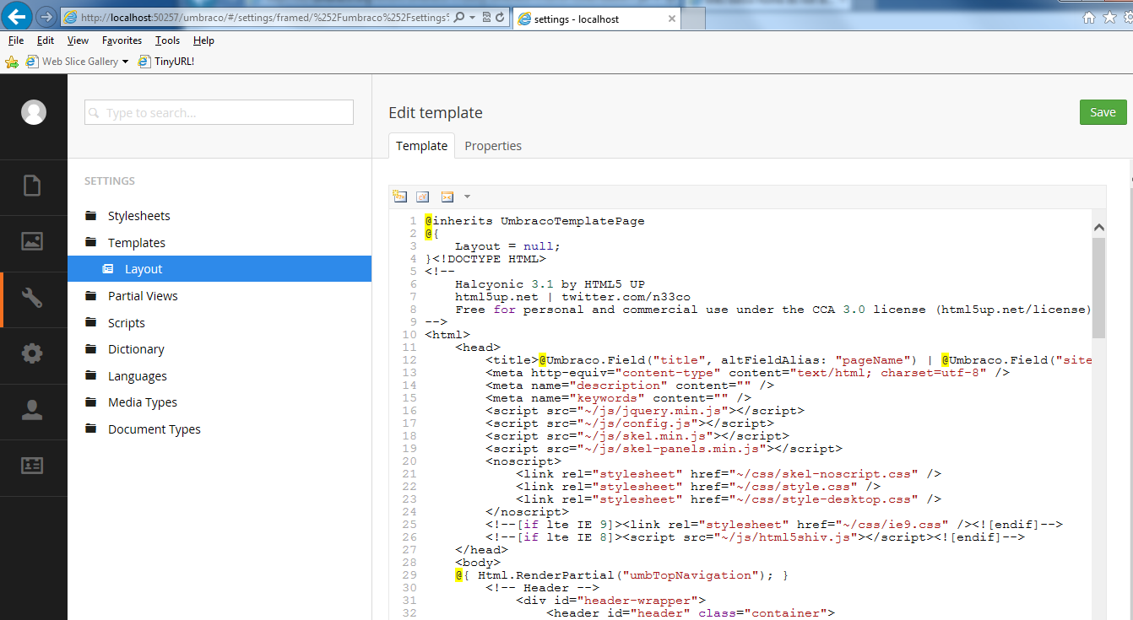Image resolution: width=1133 pixels, height=620 pixels.
Task: Click the html5shiv.js script line
Action: click(756, 537)
